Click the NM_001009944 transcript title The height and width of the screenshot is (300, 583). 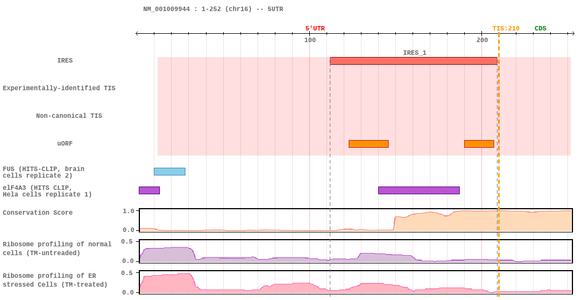click(213, 9)
